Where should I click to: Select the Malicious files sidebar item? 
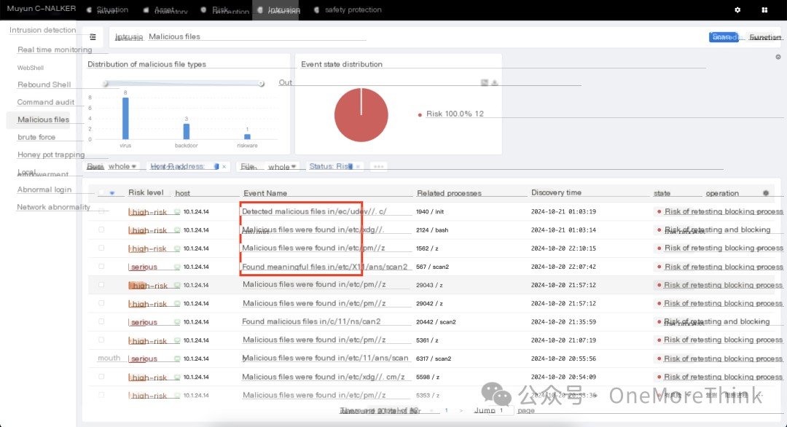coord(43,120)
